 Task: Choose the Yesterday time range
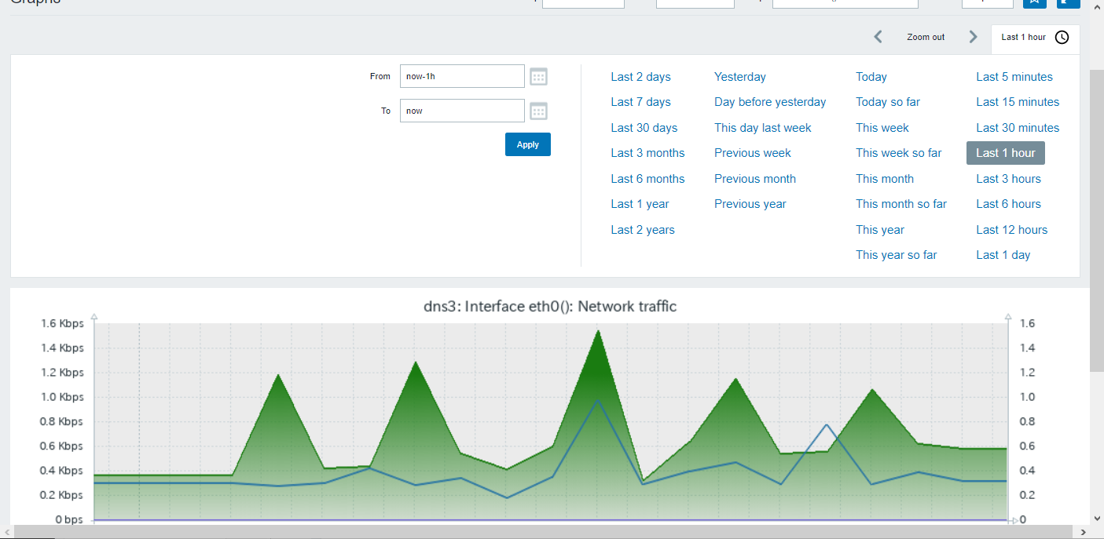point(739,77)
